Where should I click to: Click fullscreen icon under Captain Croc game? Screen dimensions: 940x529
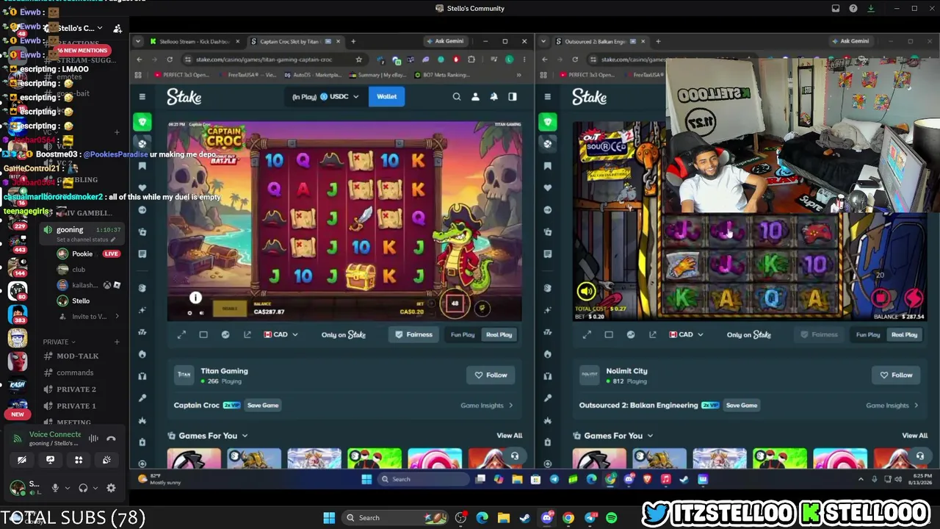[x=181, y=334]
